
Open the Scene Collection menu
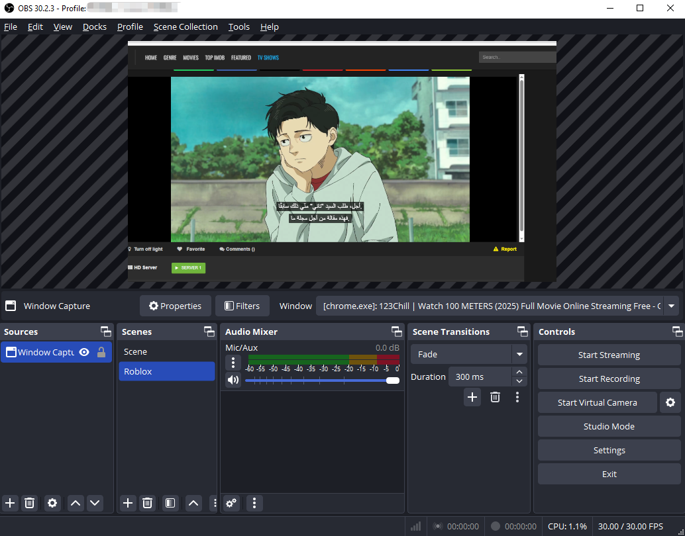(185, 26)
